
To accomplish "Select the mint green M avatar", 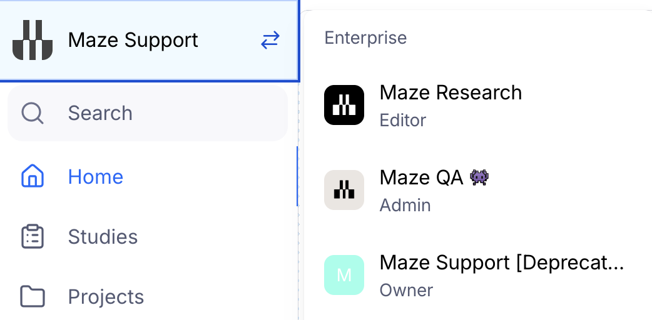I will point(344,275).
